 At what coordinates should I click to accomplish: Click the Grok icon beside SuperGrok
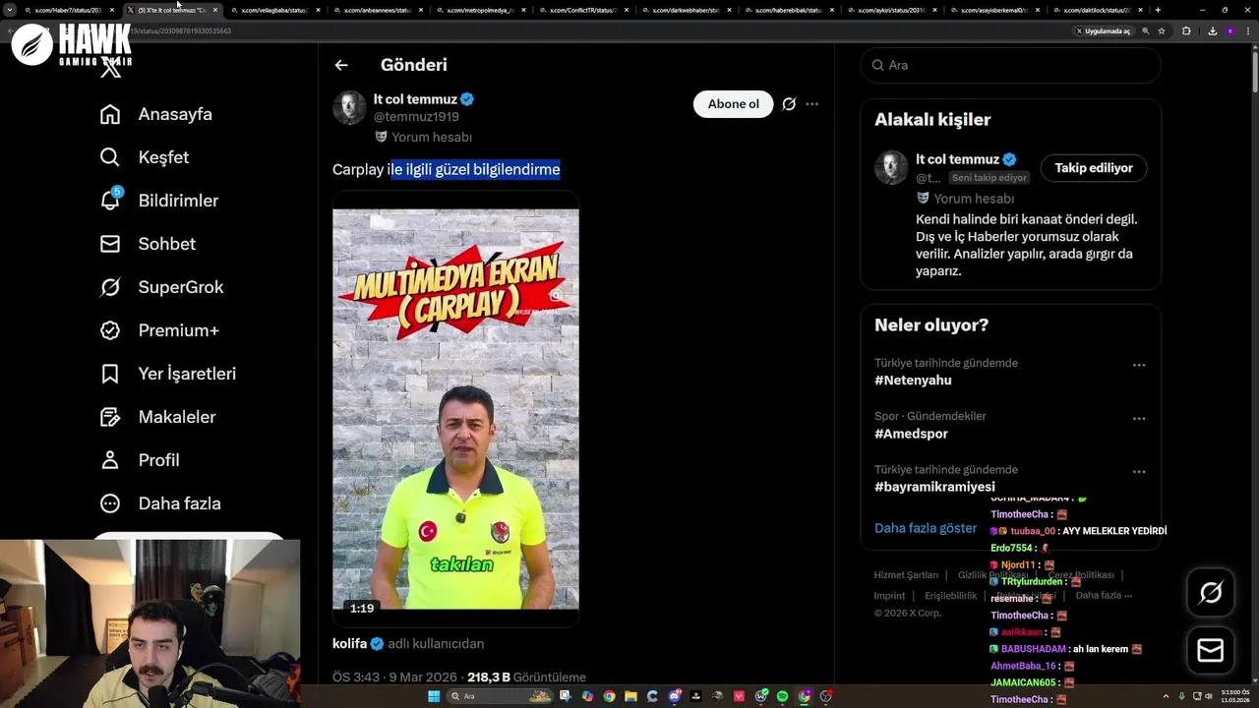click(x=110, y=287)
